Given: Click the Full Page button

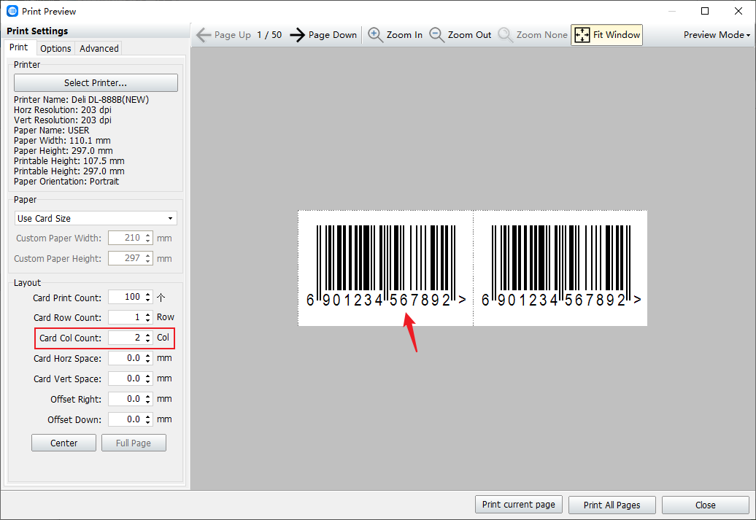Looking at the screenshot, I should [134, 443].
